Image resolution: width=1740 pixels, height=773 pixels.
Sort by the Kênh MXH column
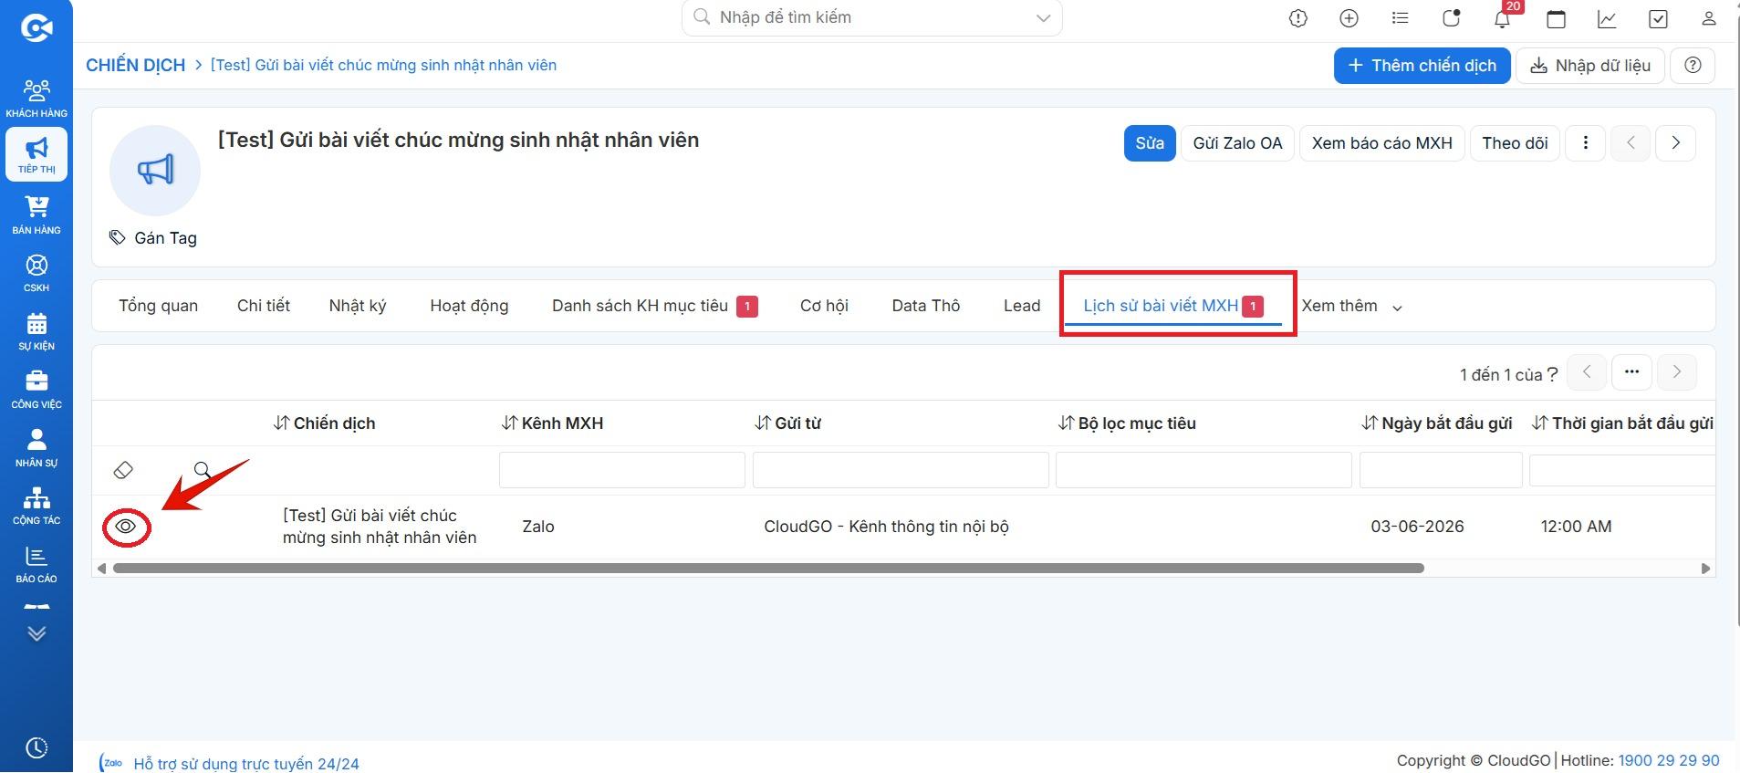pyautogui.click(x=552, y=423)
